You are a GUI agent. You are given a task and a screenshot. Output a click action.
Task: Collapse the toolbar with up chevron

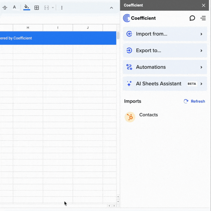point(111,8)
